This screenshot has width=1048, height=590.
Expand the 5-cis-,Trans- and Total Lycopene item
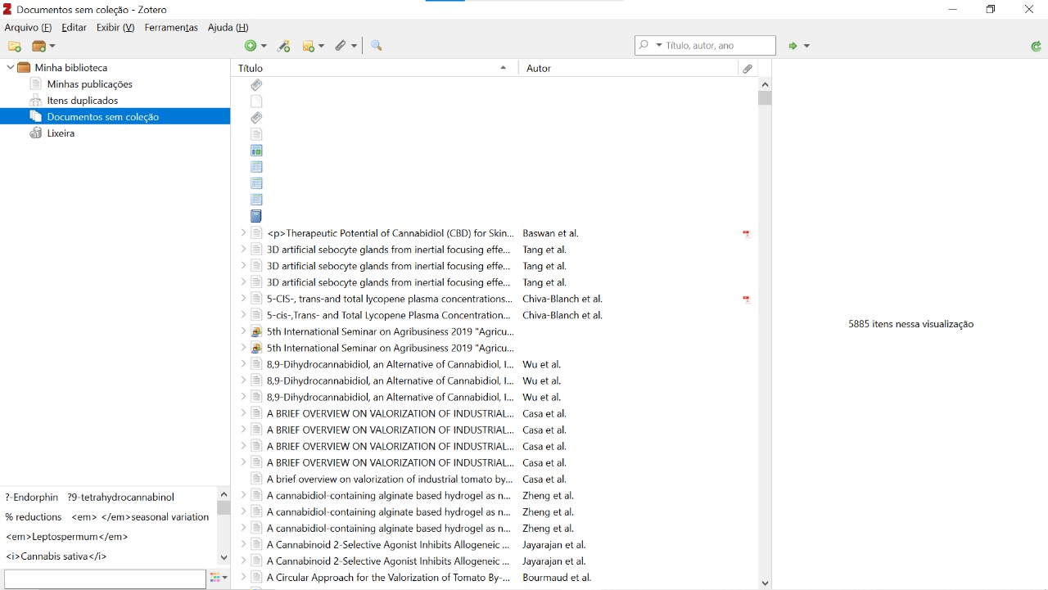tap(243, 315)
